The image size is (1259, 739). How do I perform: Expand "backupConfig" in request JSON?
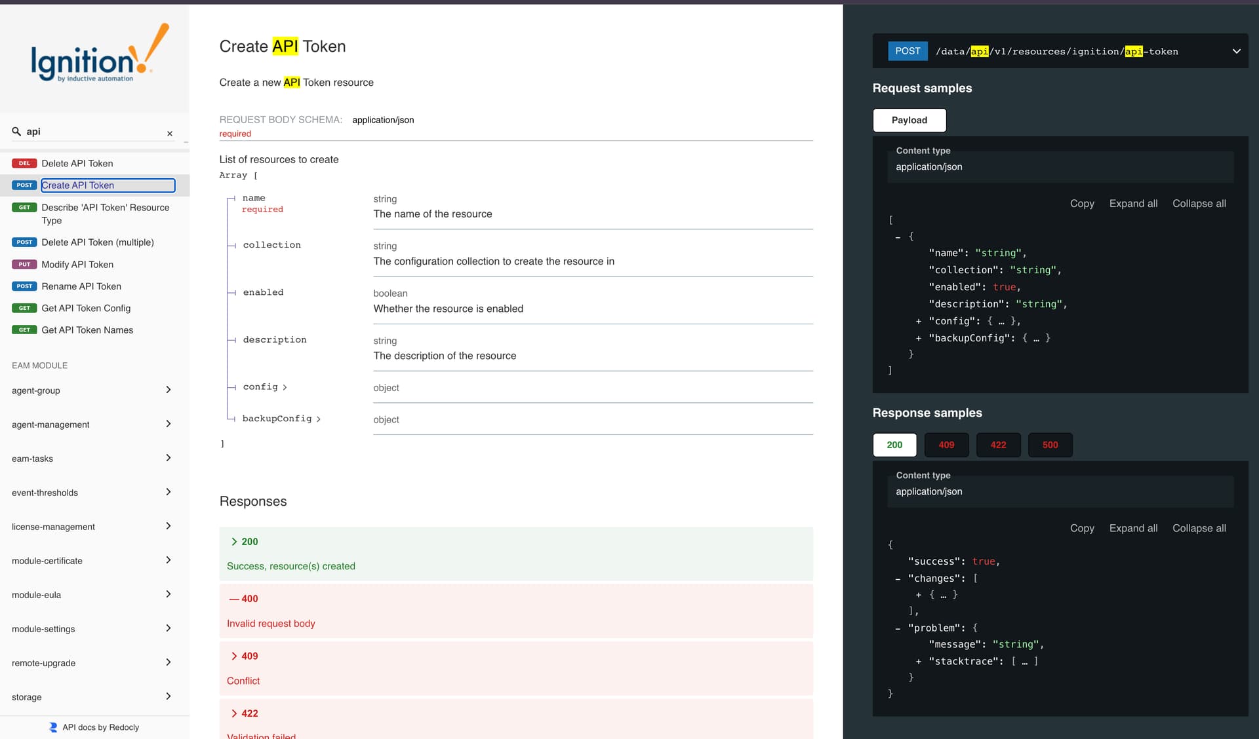pyautogui.click(x=919, y=338)
